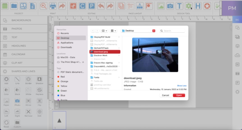The width and height of the screenshot is (242, 130).
Task: Open print preview magnifier icon
Action: click(43, 6)
